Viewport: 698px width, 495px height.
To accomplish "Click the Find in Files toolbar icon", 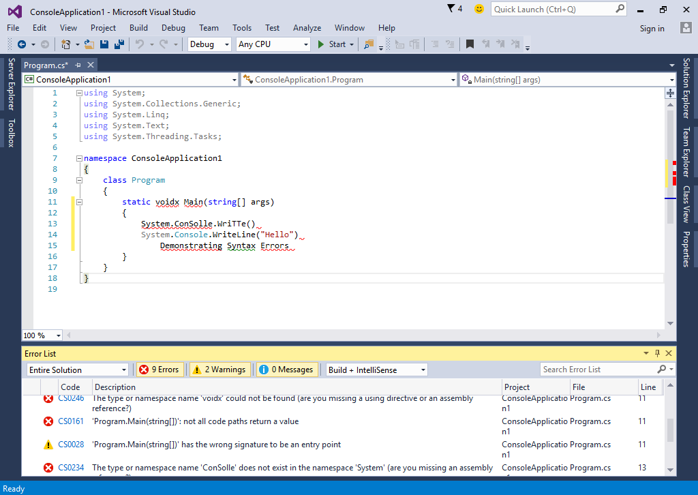I will pyautogui.click(x=369, y=44).
